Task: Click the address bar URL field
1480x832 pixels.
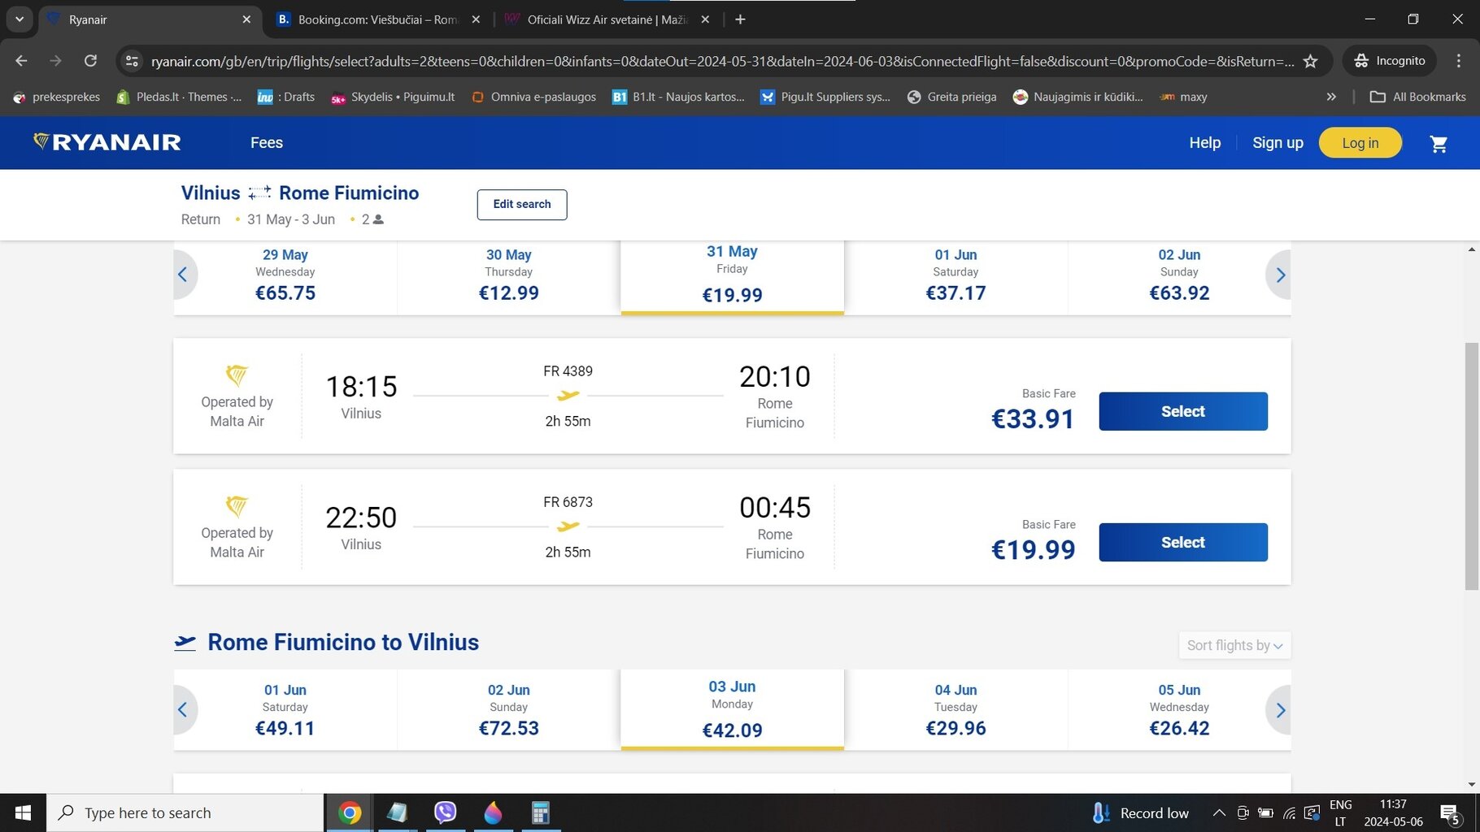Action: coord(722,61)
